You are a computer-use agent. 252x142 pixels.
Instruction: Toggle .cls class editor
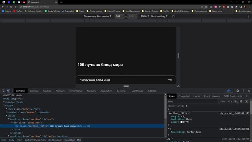[x=229, y=101]
